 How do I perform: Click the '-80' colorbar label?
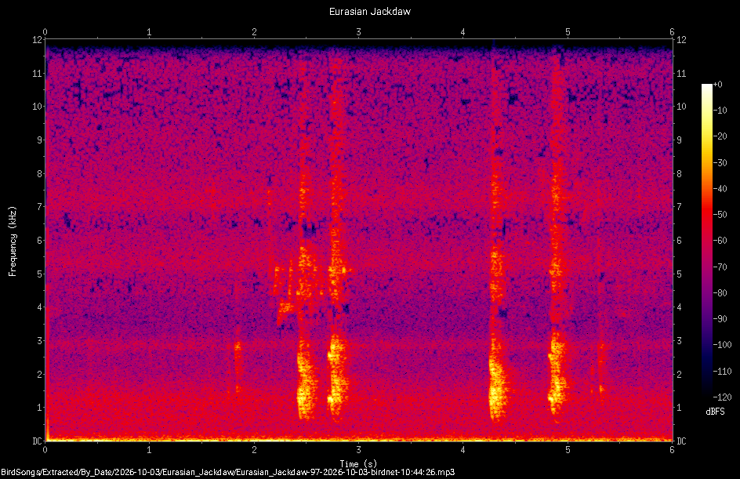pos(720,293)
